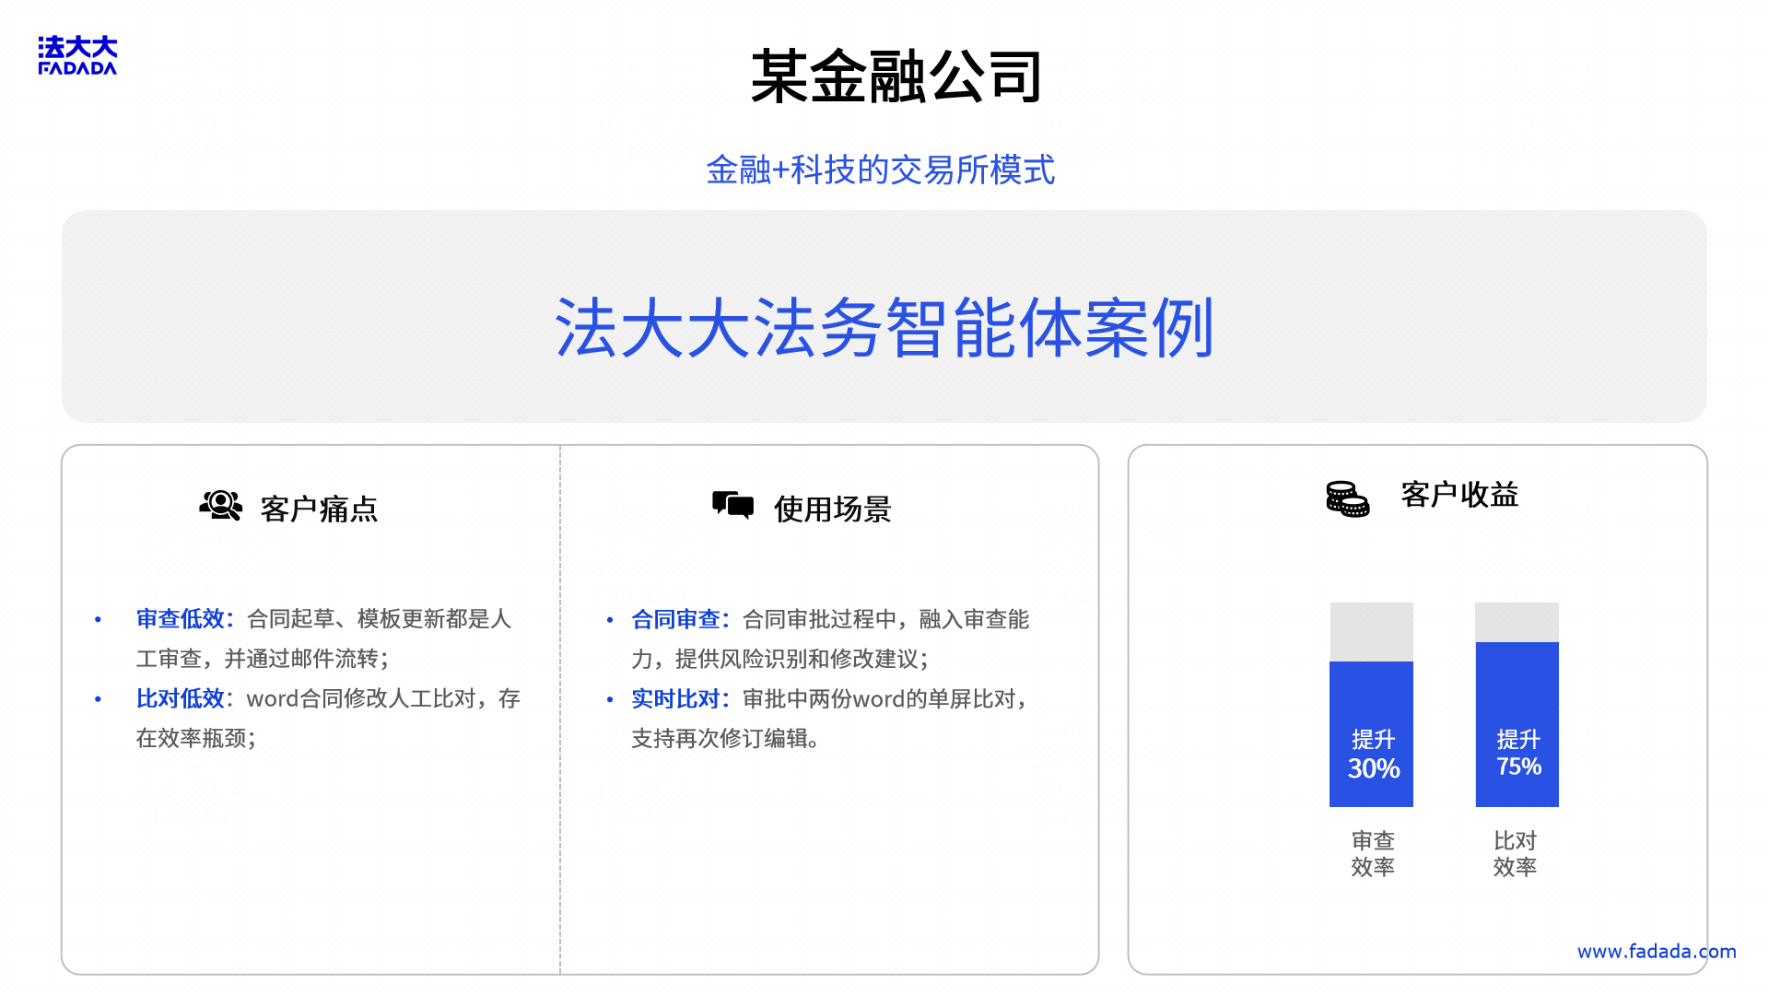
Task: Click the 实时比对 bullet label
Action: pos(675,698)
